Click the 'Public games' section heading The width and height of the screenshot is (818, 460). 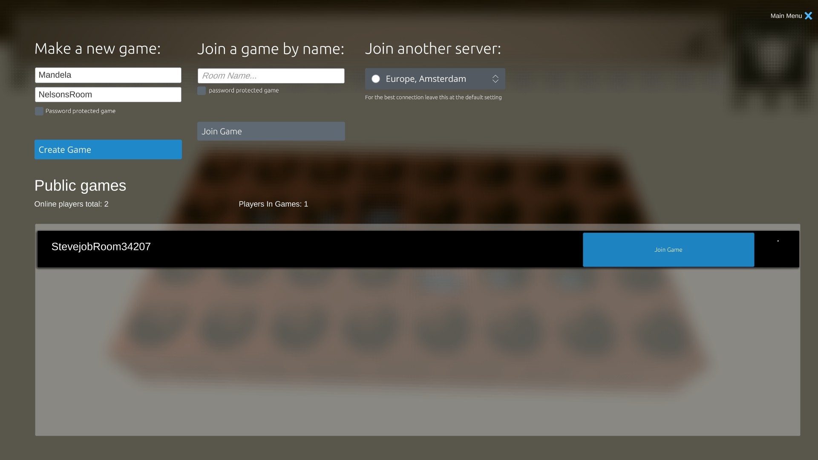80,185
